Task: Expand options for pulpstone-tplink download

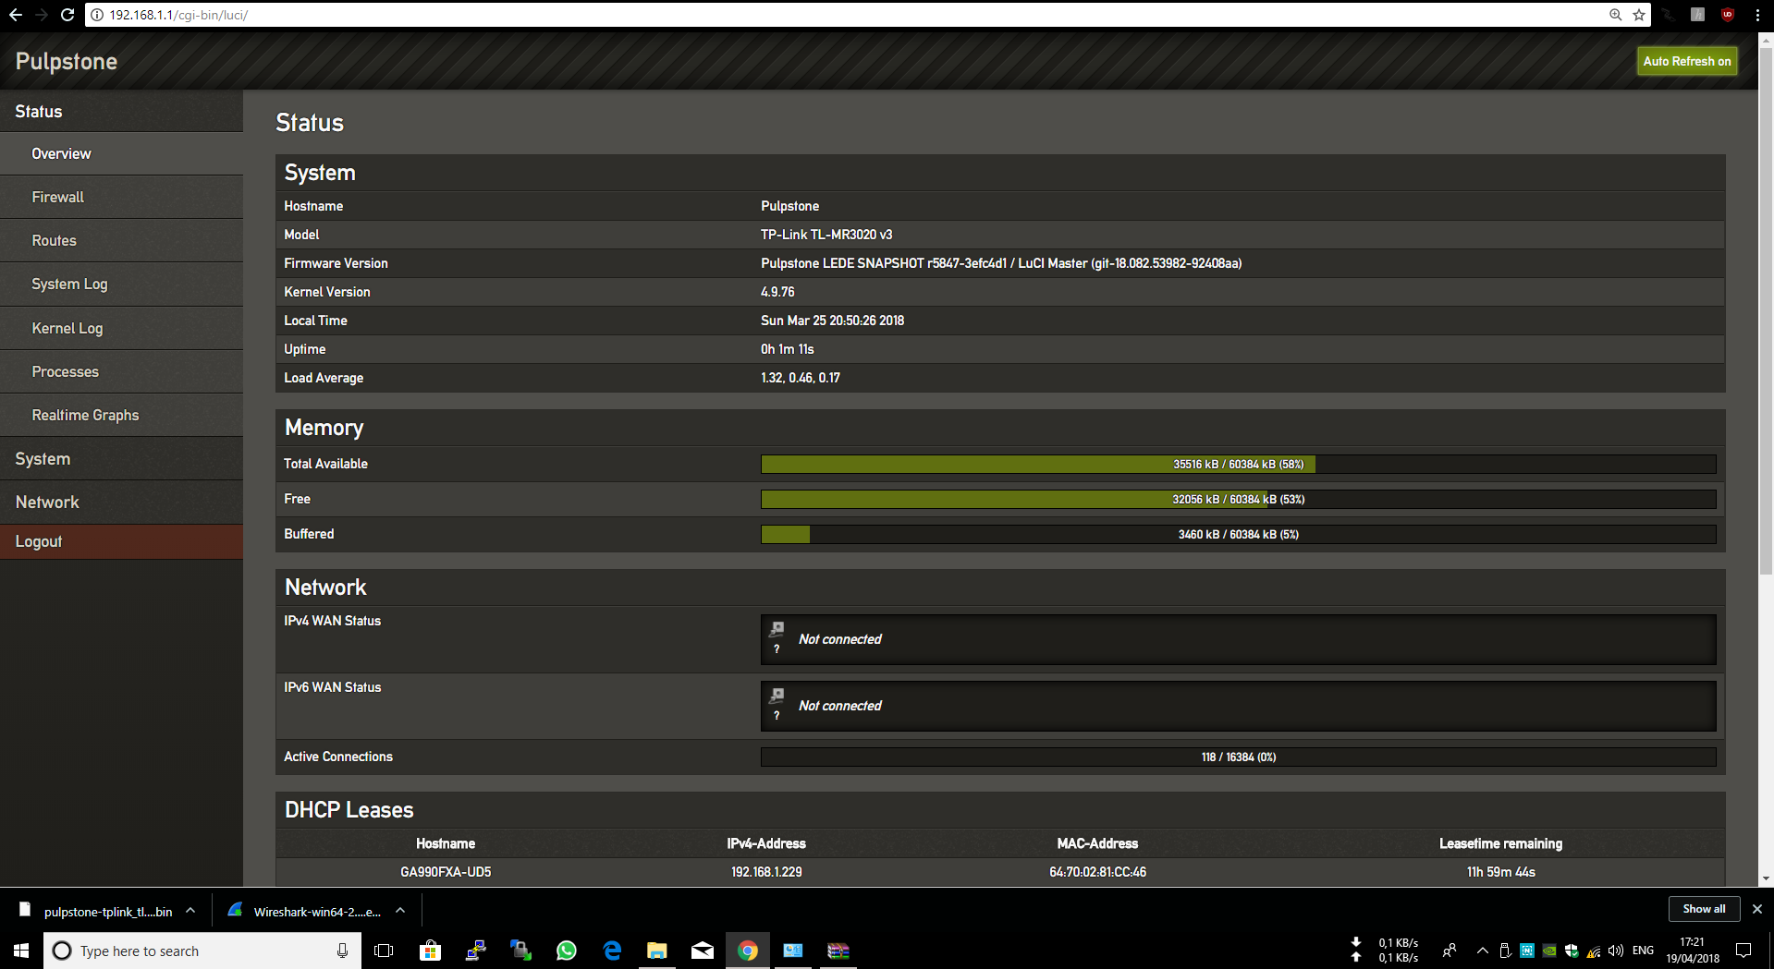Action: tap(190, 911)
